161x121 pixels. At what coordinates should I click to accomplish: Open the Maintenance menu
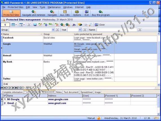click(54, 7)
